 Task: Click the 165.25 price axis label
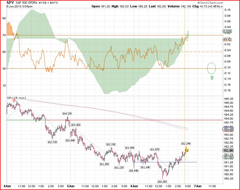pyautogui.click(x=228, y=99)
